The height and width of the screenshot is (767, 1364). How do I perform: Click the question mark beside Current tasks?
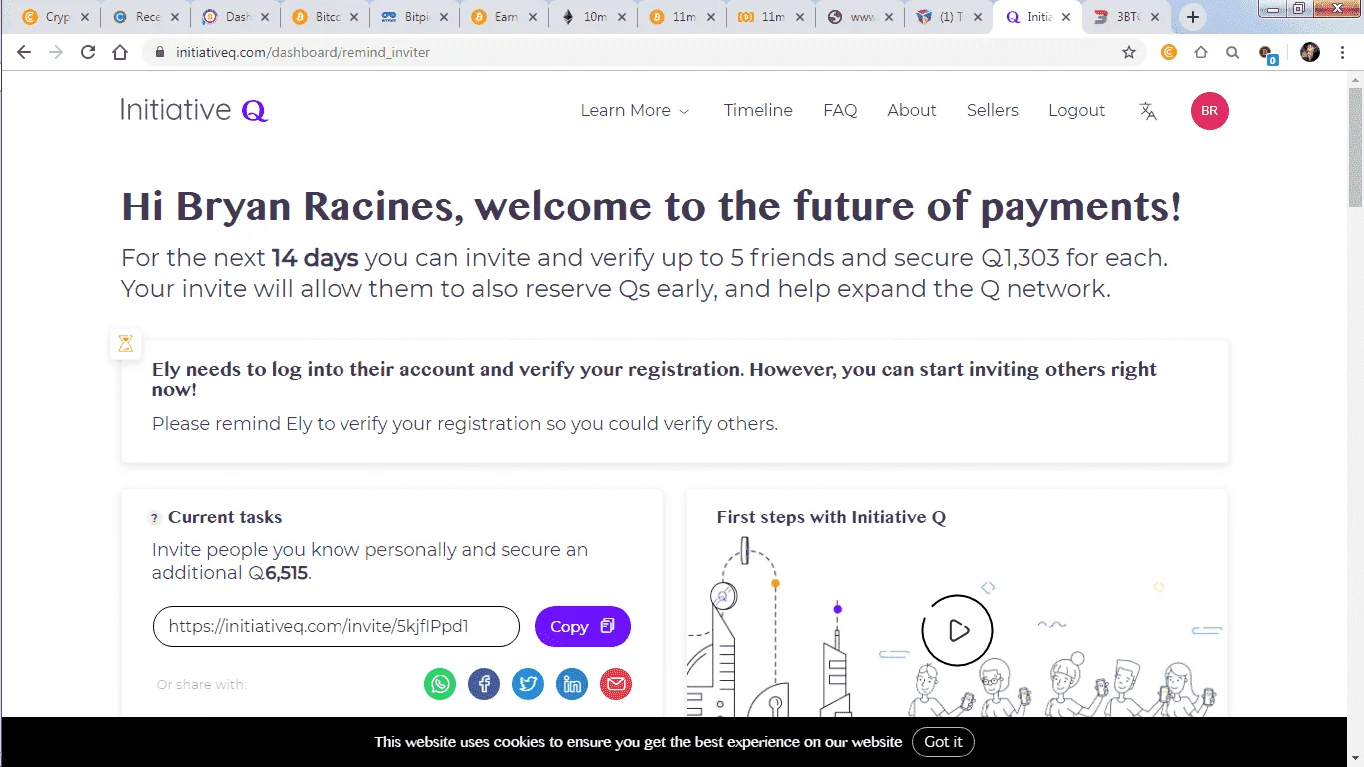pos(154,518)
